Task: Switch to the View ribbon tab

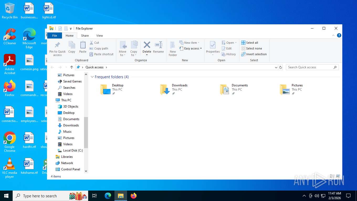Action: [x=99, y=36]
